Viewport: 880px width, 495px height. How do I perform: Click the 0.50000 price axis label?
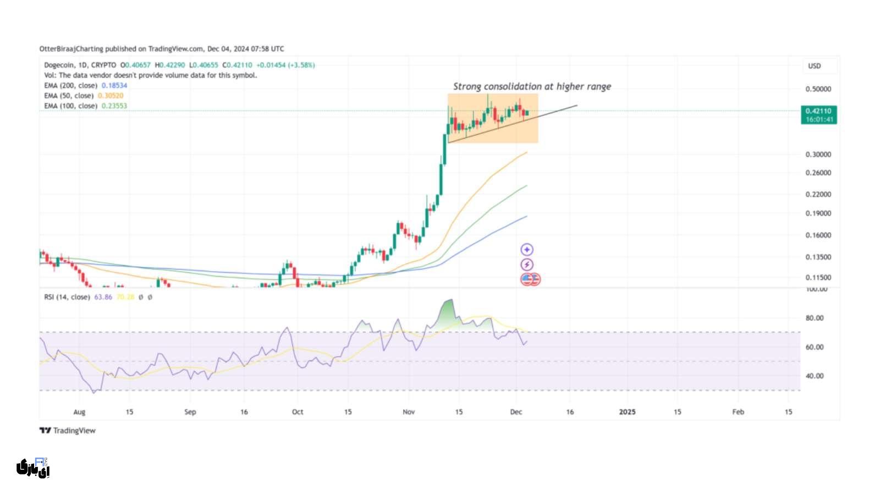[x=818, y=89]
